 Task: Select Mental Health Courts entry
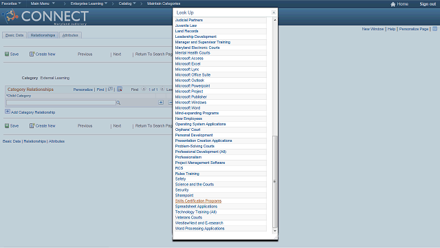(x=192, y=53)
